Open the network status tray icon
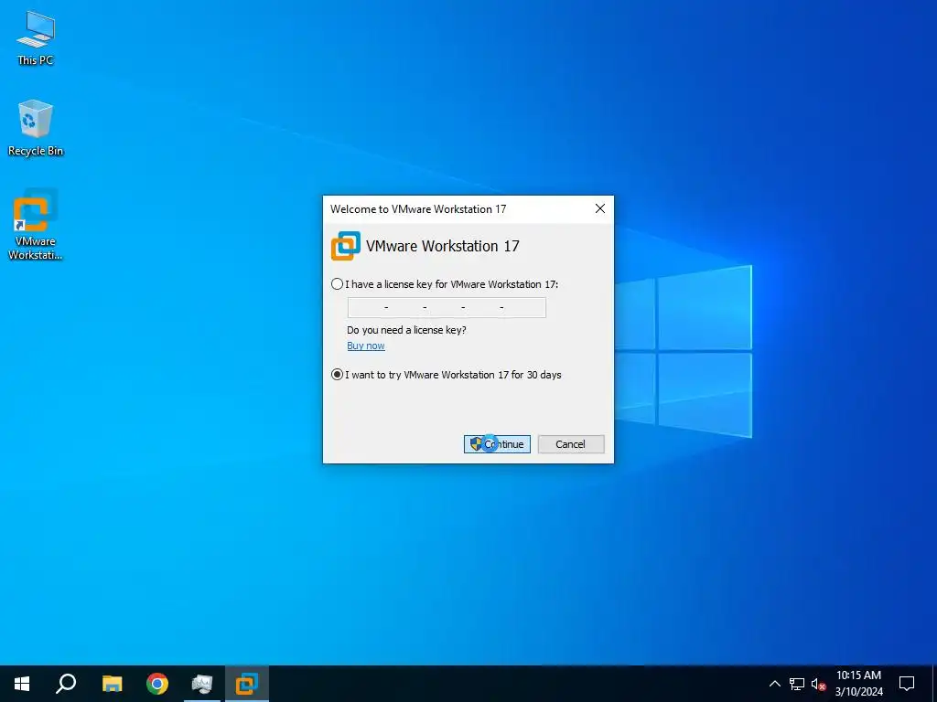937x702 pixels. point(797,684)
